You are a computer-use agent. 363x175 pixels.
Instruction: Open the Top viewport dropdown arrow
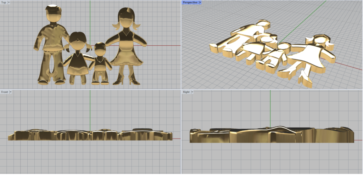click(9, 2)
